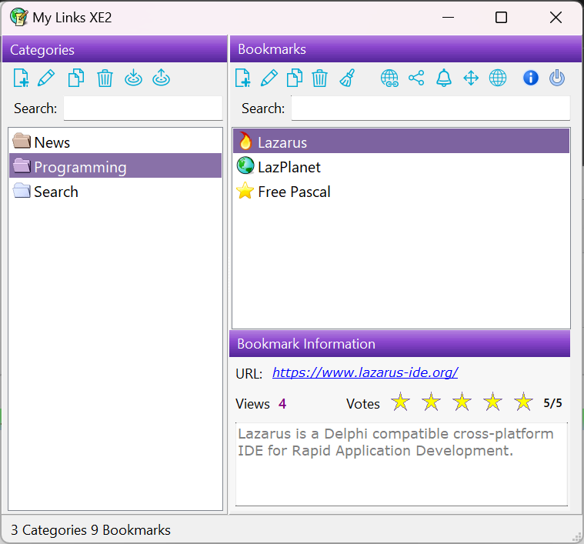Click the Bookmarks panel header

tap(406, 49)
